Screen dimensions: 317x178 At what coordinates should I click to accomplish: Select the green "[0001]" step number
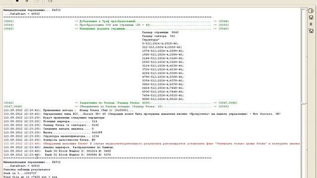click(9, 21)
